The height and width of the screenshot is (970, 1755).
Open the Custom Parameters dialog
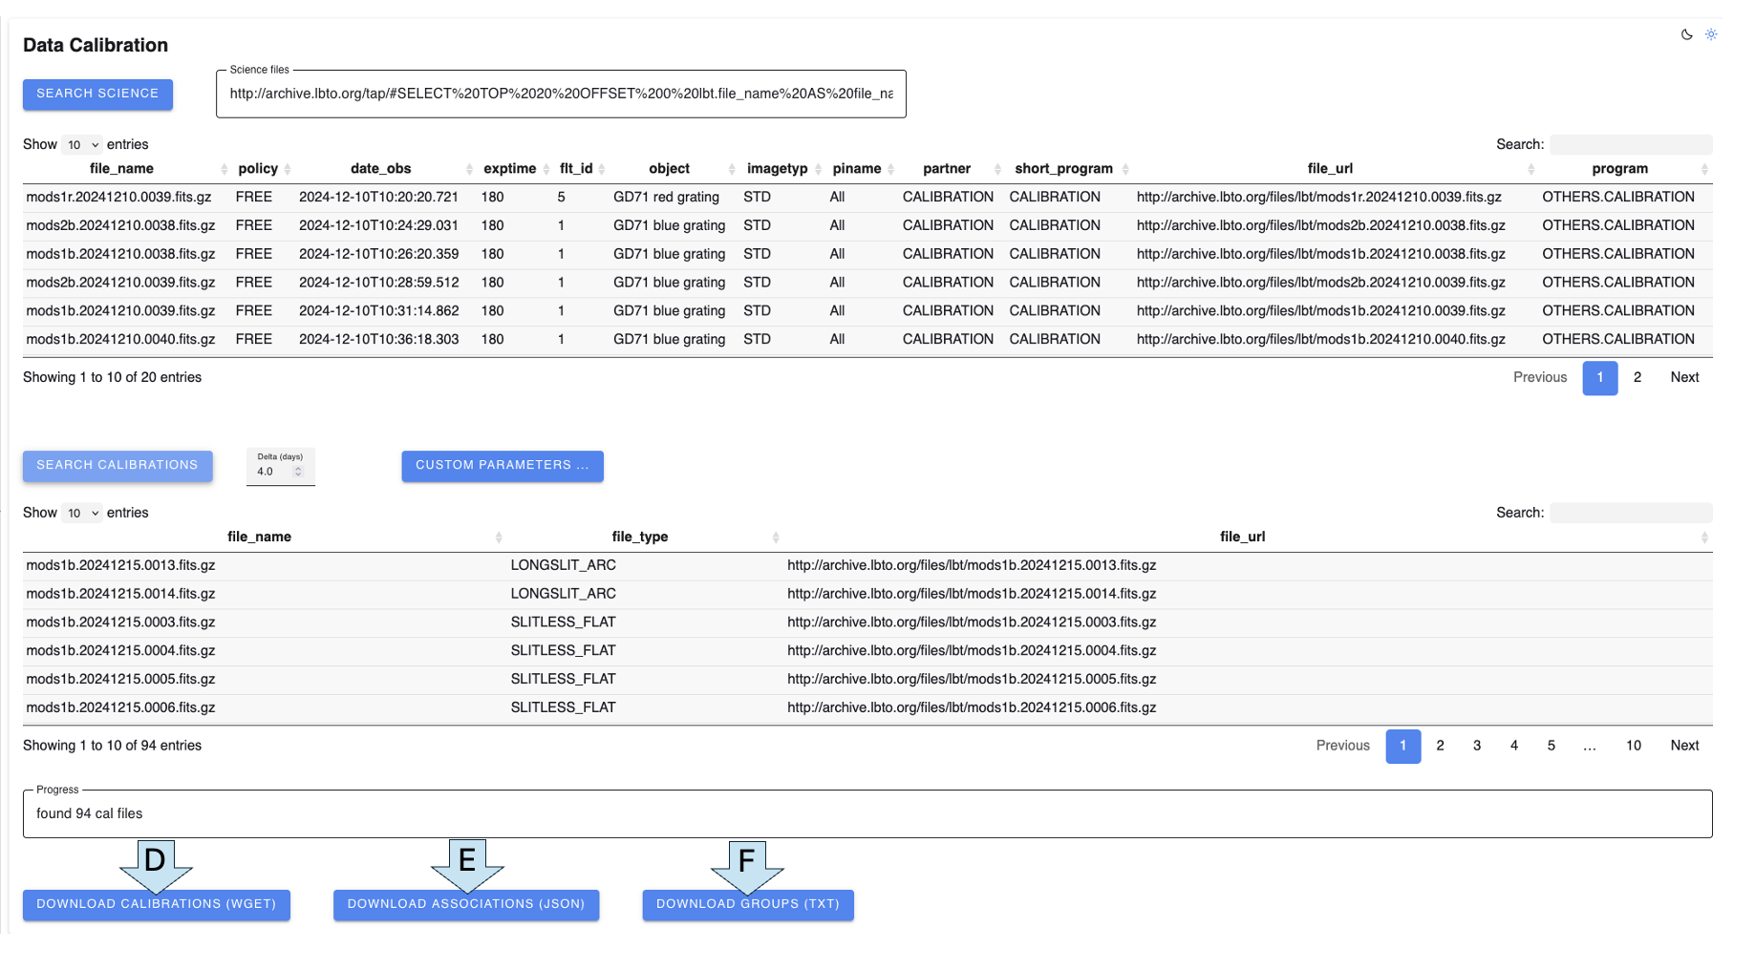pos(502,466)
